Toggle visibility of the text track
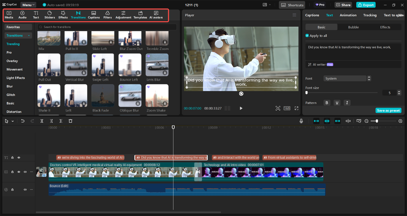Image resolution: width=407 pixels, height=216 pixels. click(19, 158)
